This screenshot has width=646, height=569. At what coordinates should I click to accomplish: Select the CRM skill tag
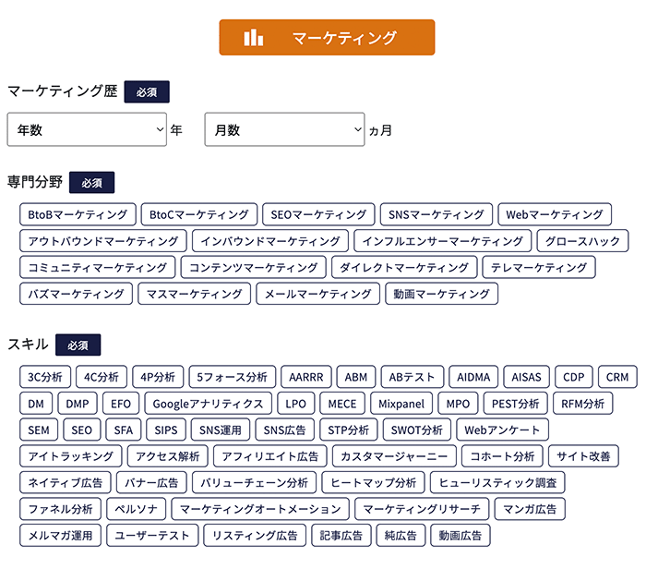point(617,377)
